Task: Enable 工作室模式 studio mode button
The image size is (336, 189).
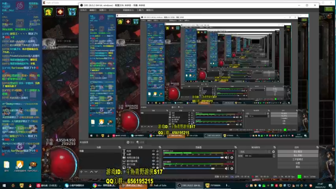Action: coord(298,159)
